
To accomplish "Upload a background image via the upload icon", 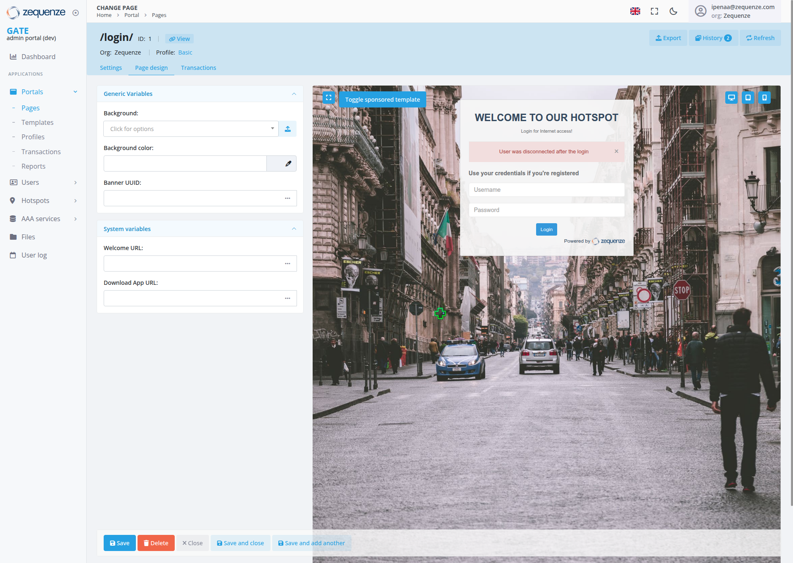I will pos(287,129).
